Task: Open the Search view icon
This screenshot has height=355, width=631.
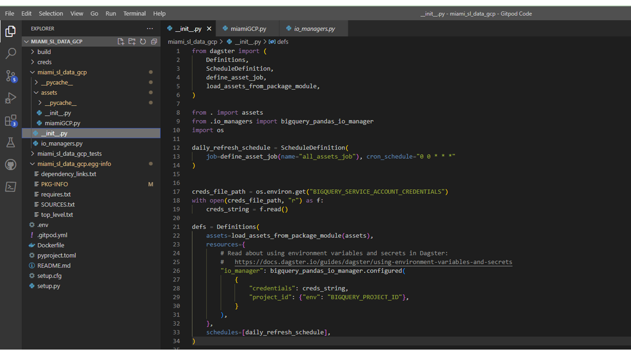Action: (10, 54)
